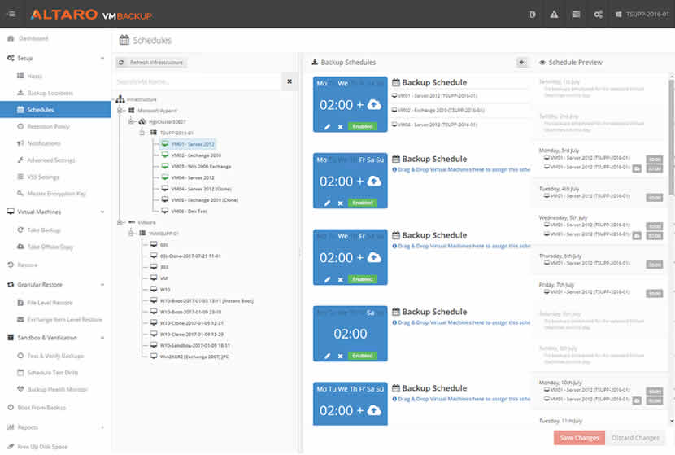Edit the Mo Fr Sa Su schedule pencil
Image resolution: width=675 pixels, height=455 pixels.
tap(328, 203)
